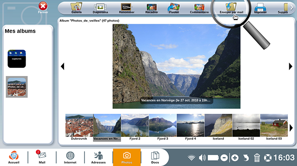Select the Iceland thumbnail
The height and width of the screenshot is (166, 297).
tap(218, 127)
